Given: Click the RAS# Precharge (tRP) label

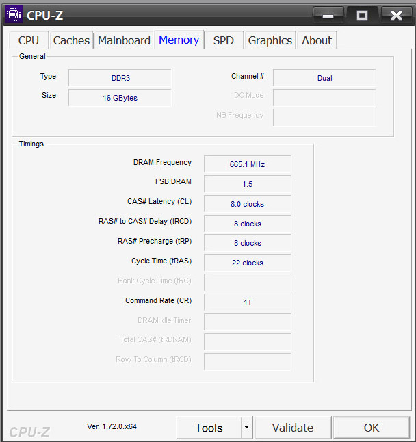Looking at the screenshot, I should (x=155, y=241).
